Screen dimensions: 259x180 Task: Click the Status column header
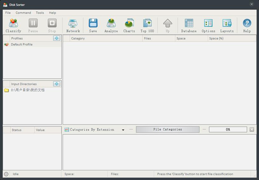coord(22,130)
